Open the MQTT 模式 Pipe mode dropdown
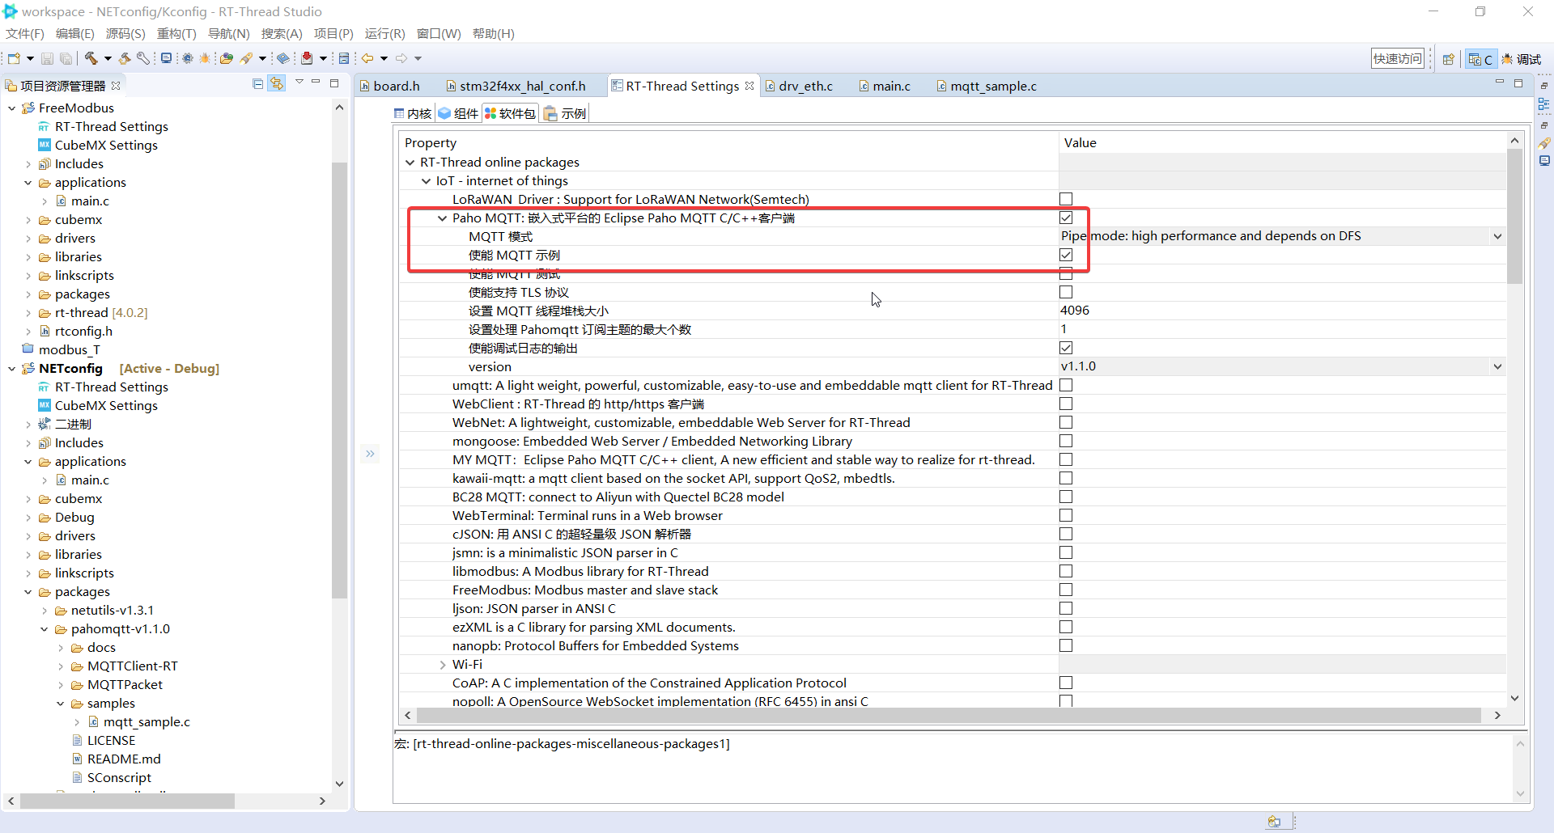This screenshot has height=833, width=1554. 1497,236
